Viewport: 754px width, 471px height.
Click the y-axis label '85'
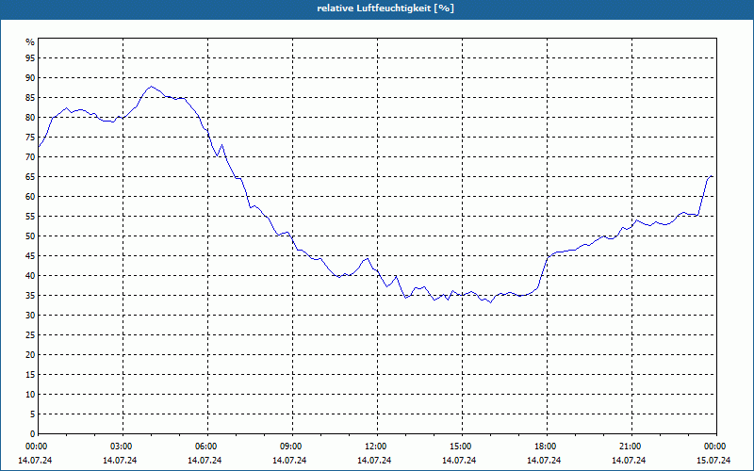click(x=30, y=98)
